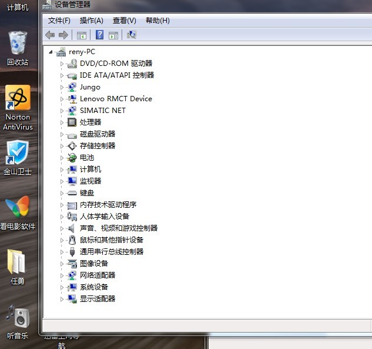The image size is (372, 349).
Task: Expand the 显示适配器 category
Action: point(62,299)
